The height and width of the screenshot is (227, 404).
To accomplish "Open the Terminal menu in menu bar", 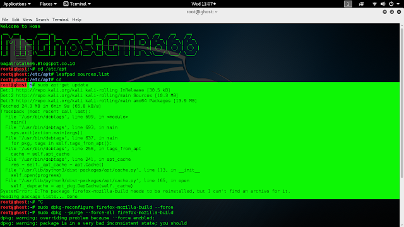I will [61, 20].
